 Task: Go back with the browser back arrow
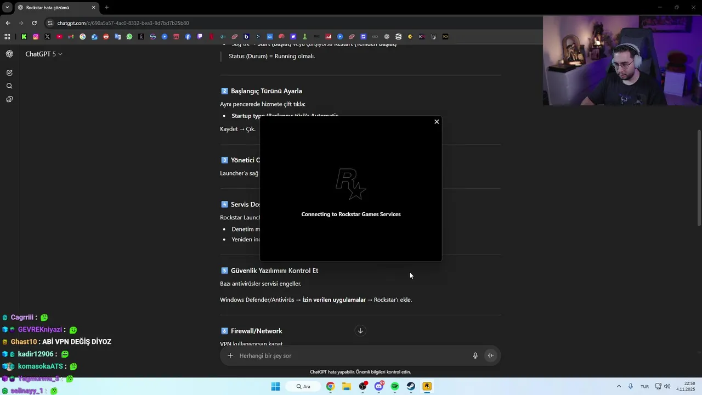point(8,23)
